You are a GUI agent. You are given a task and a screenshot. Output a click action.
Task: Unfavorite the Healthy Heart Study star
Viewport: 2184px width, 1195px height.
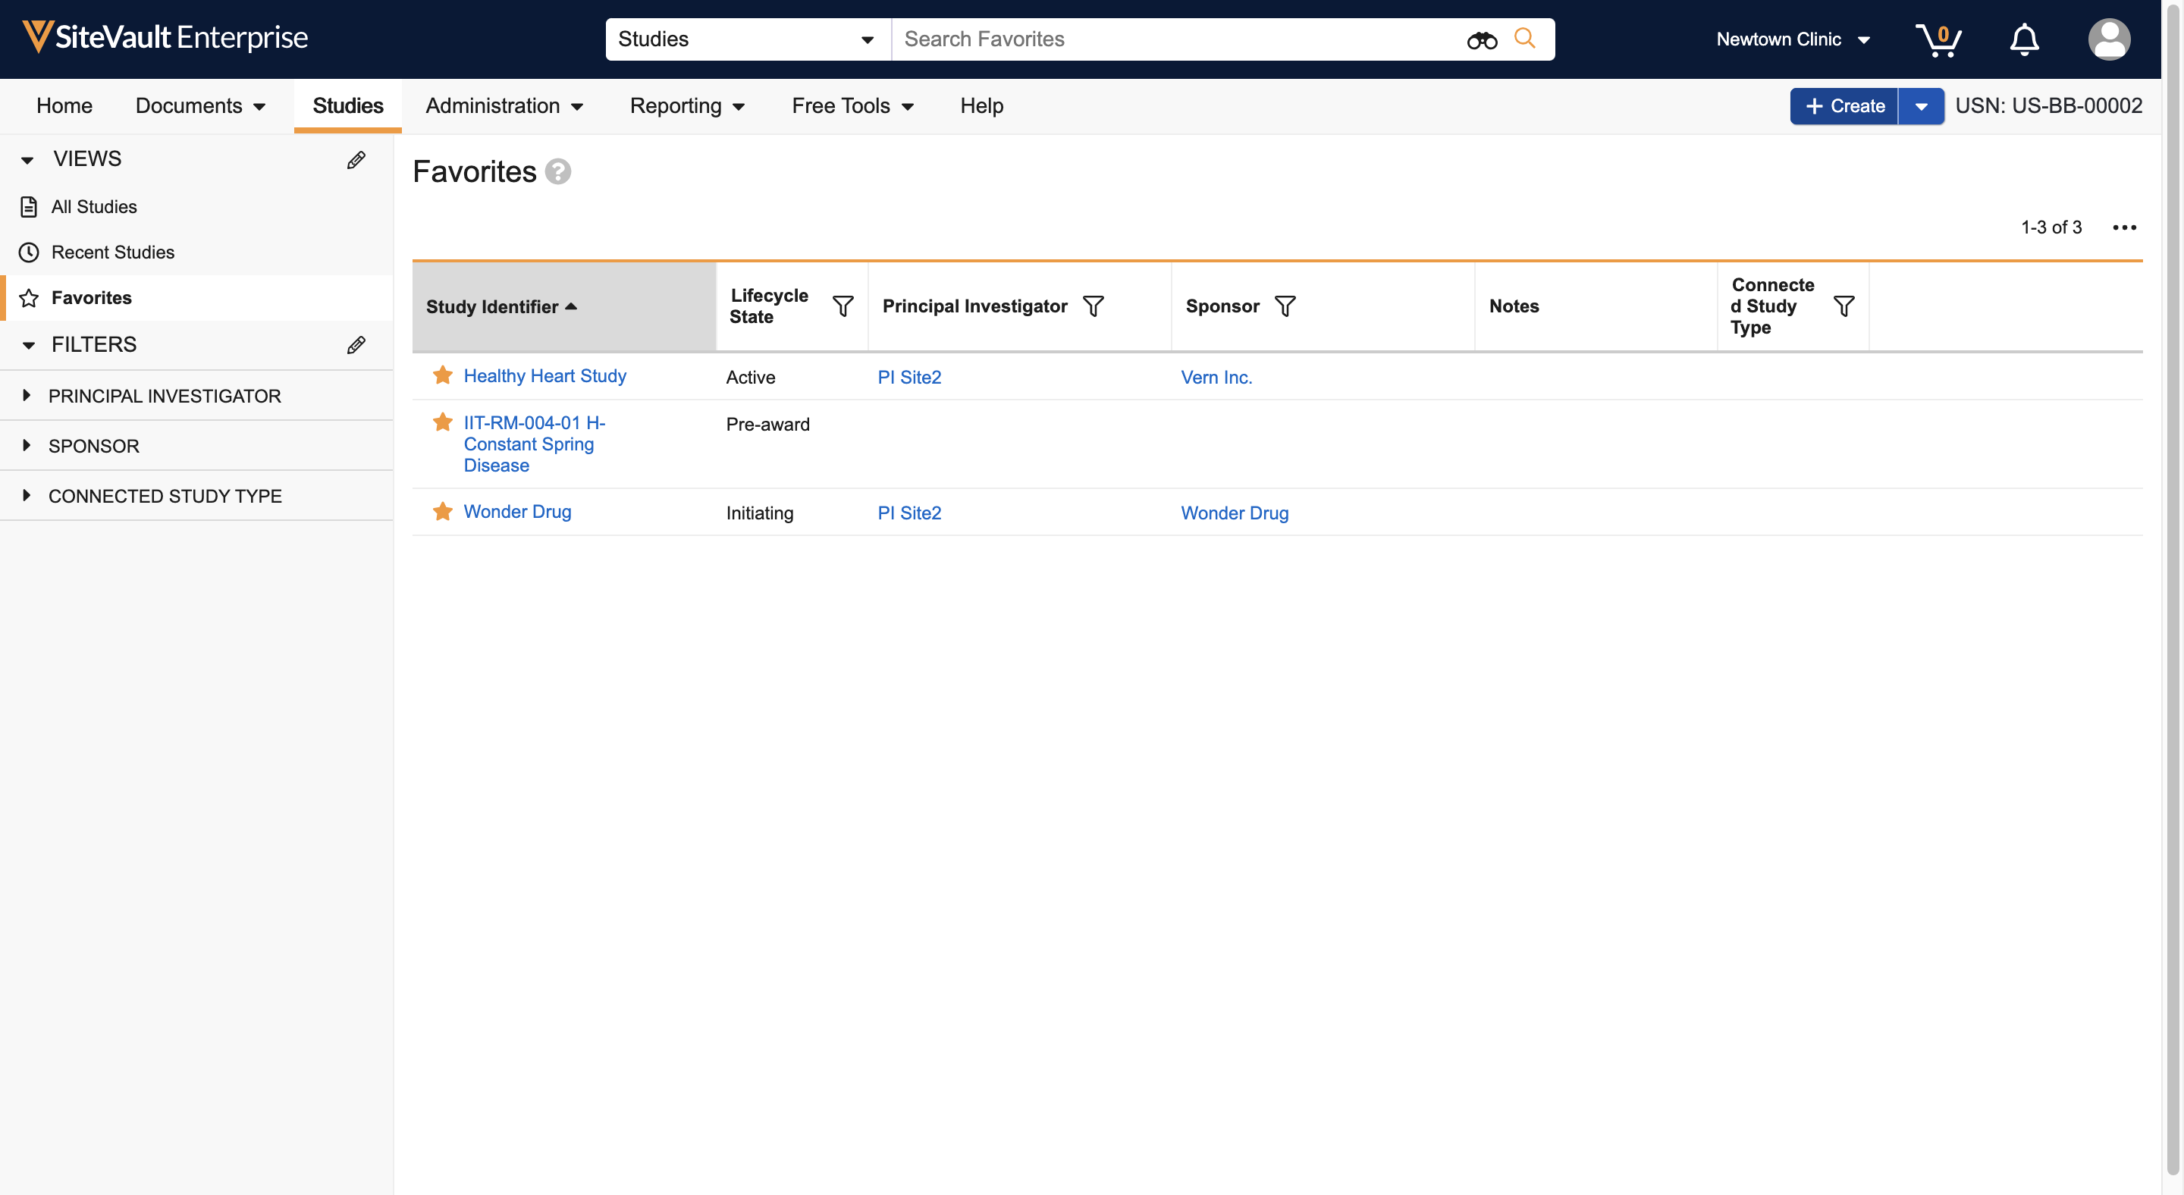[441, 375]
